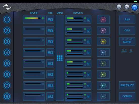Open the EQ for input channel 4

(50, 52)
